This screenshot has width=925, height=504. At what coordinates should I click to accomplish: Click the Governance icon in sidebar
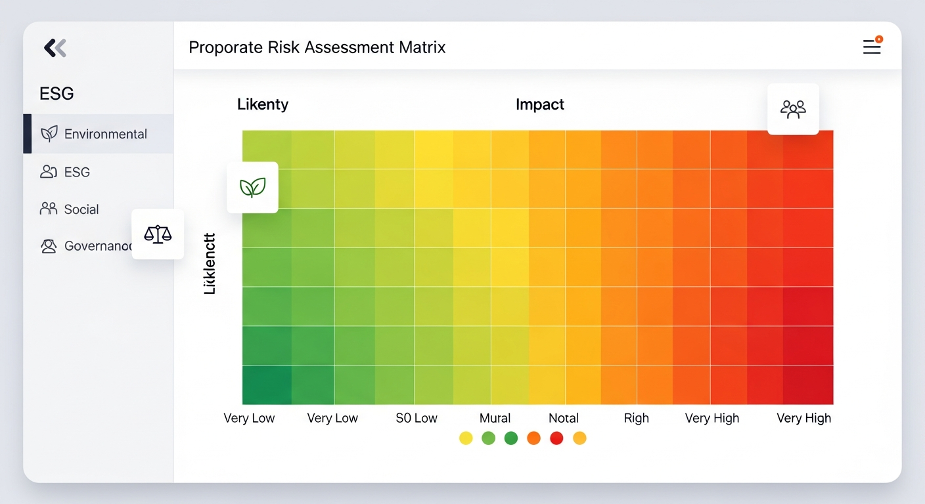(47, 246)
